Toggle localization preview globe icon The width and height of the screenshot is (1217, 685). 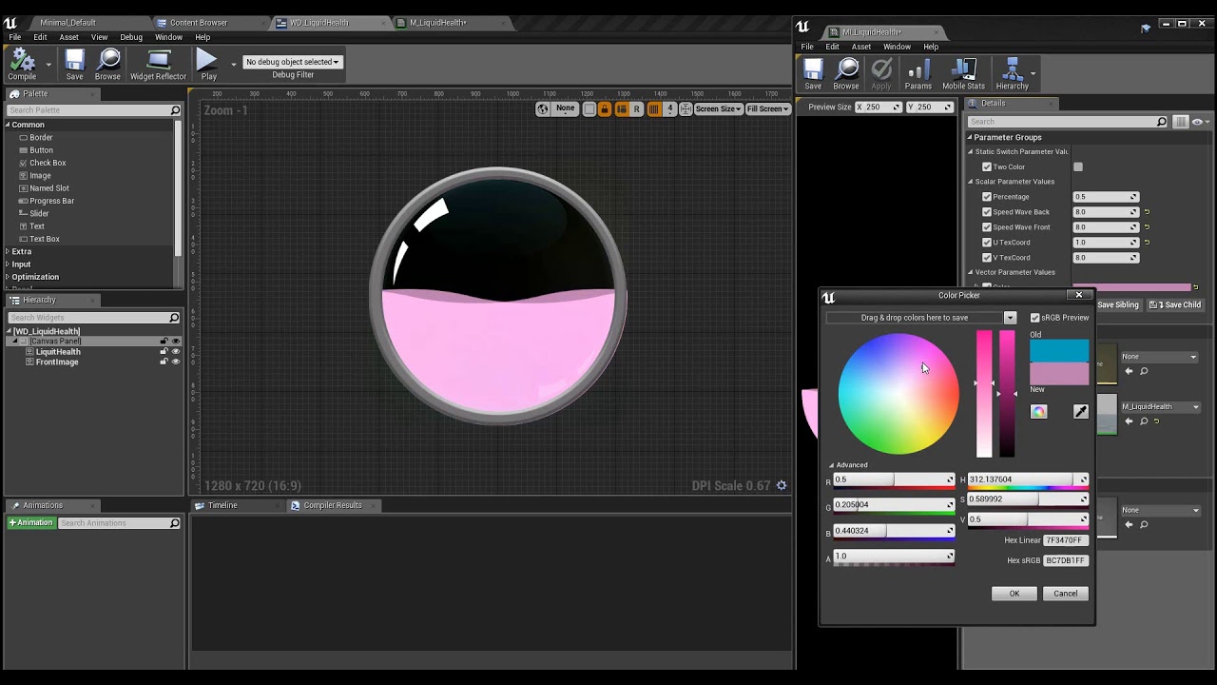pos(542,108)
